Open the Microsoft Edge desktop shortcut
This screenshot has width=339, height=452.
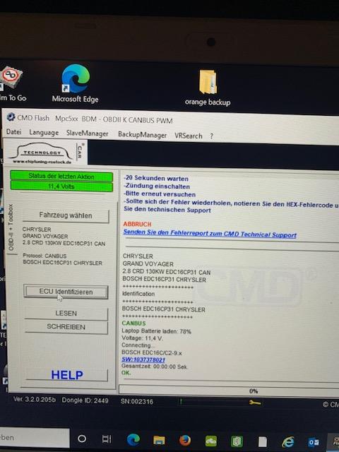76,83
